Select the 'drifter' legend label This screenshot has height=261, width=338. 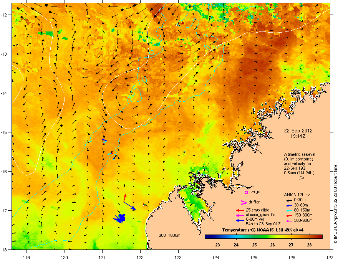[254, 202]
